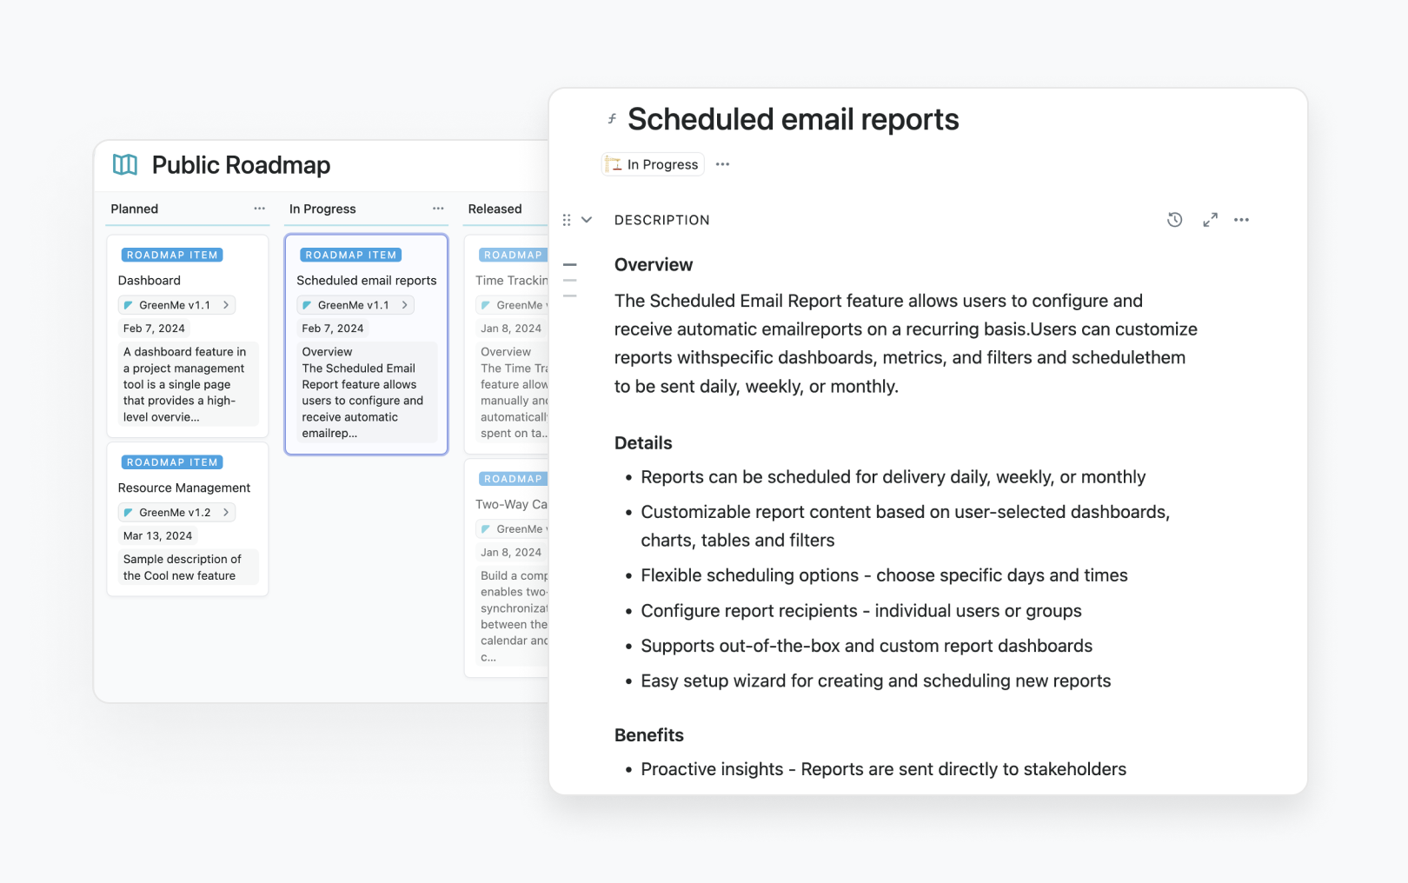Screen dimensions: 1408x883
Task: Click the feature icon beside the title
Action: coord(612,119)
